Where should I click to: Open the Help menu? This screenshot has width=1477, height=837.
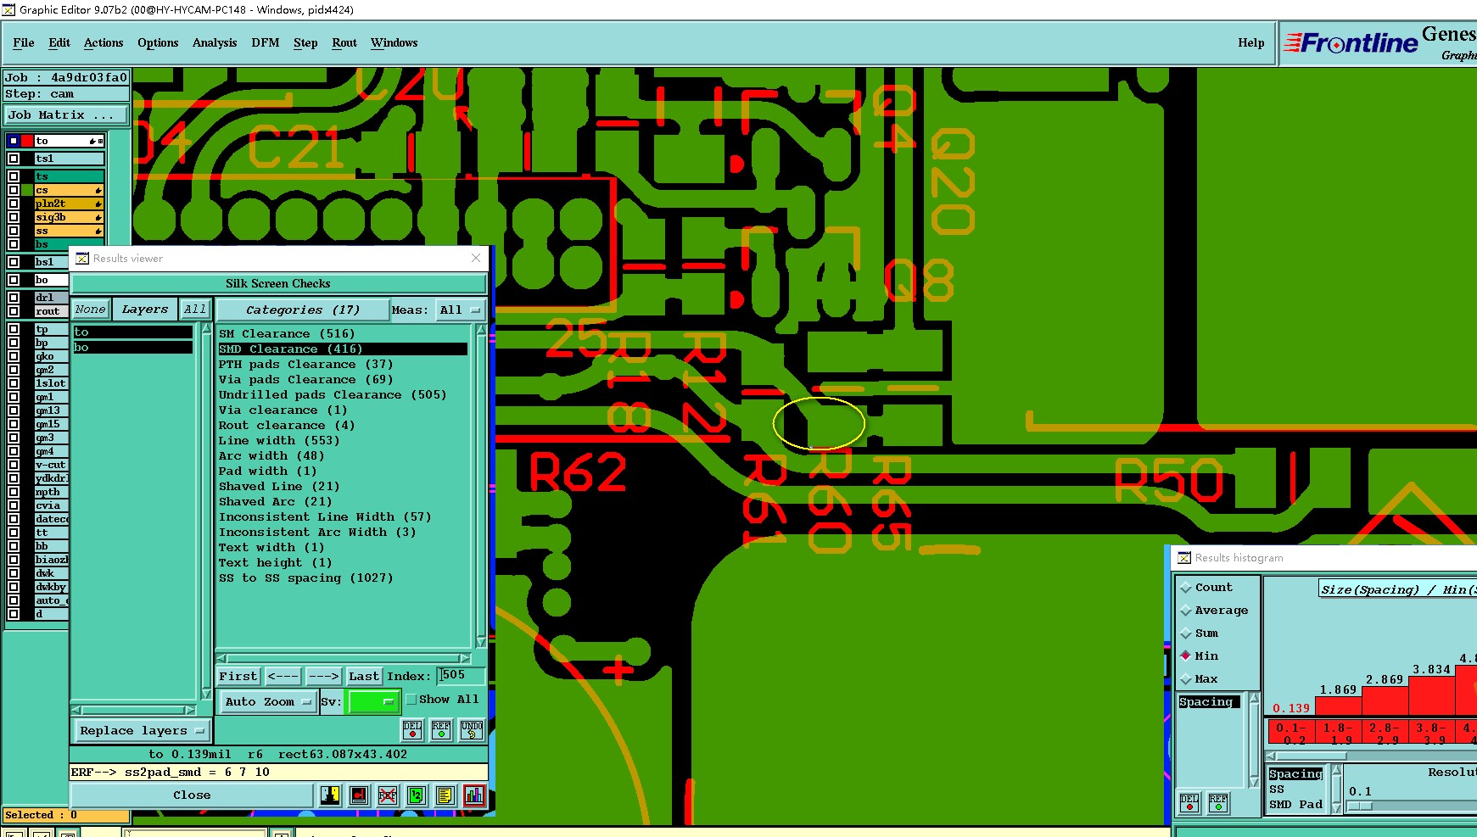pos(1251,42)
